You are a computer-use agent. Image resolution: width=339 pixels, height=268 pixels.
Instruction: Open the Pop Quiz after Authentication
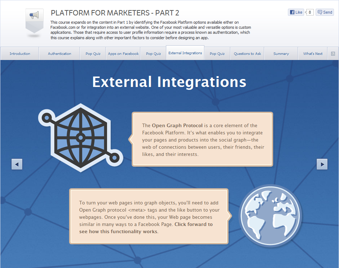(x=93, y=54)
